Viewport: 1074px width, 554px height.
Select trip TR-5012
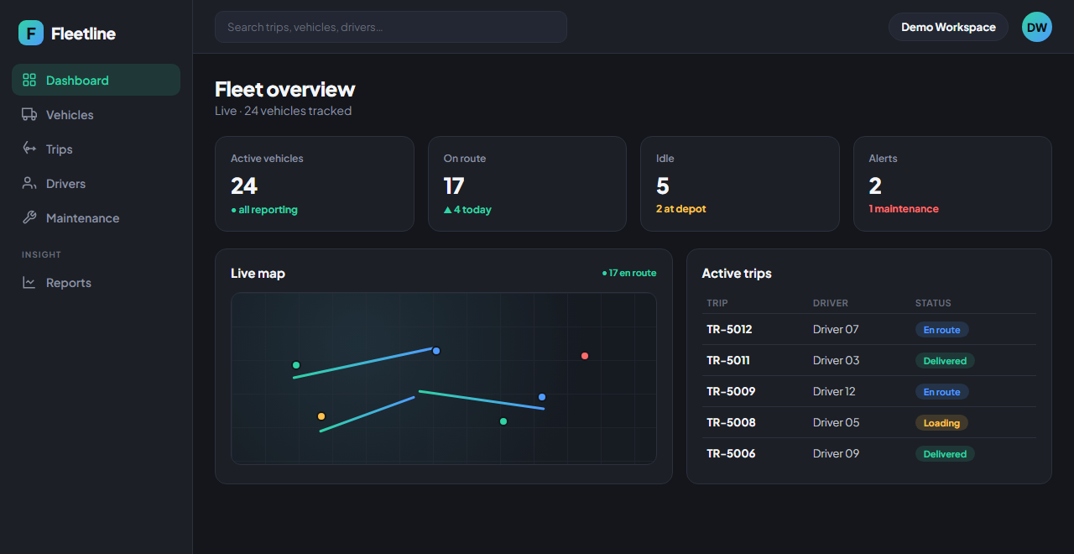point(729,329)
